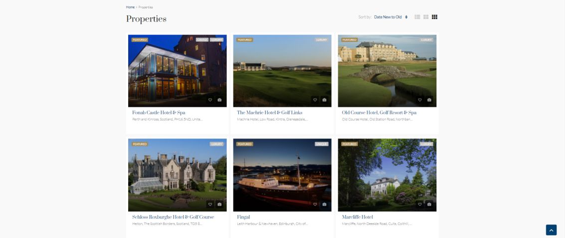Viewport: 565px width, 238px height.
Task: Click Featured badge on The Machrie Hotel
Action: (x=244, y=40)
